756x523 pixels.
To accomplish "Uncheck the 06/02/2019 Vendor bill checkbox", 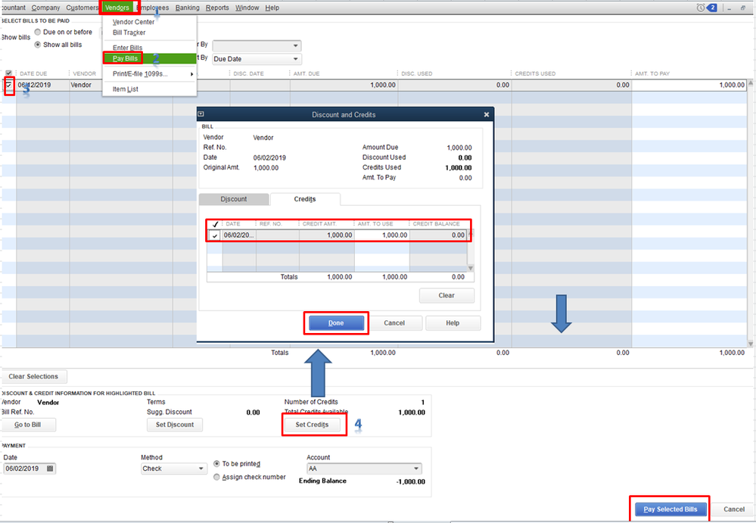I will click(x=8, y=85).
